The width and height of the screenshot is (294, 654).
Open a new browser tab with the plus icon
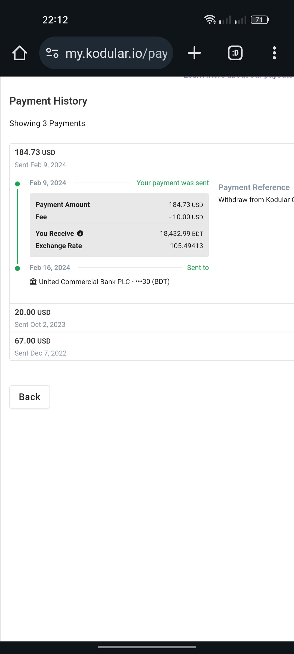(194, 53)
